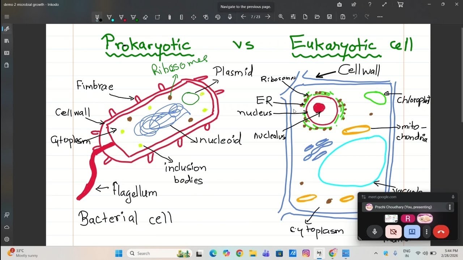Viewport: 463px width, 260px height.
Task: Select the cyan pen tool
Action: click(110, 17)
